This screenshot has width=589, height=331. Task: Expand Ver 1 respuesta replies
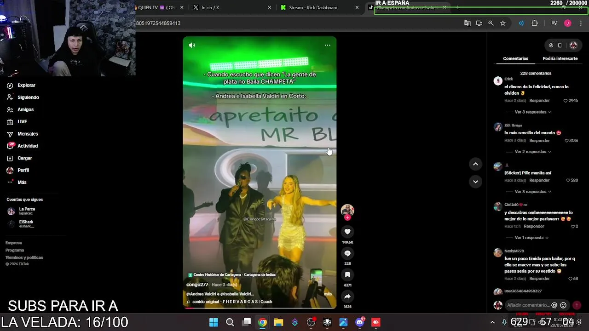(x=531, y=238)
